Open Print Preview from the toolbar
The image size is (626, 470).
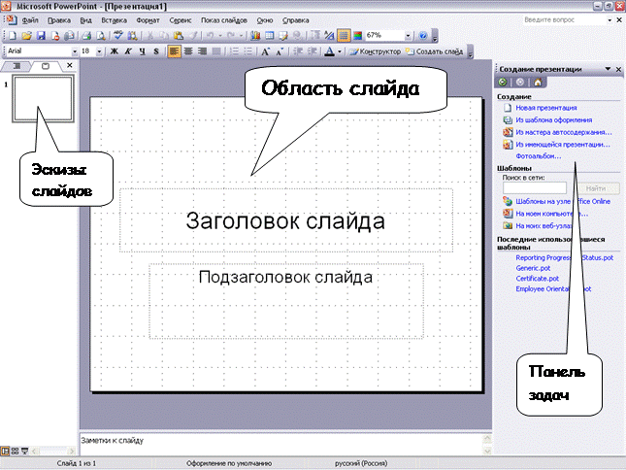click(101, 36)
